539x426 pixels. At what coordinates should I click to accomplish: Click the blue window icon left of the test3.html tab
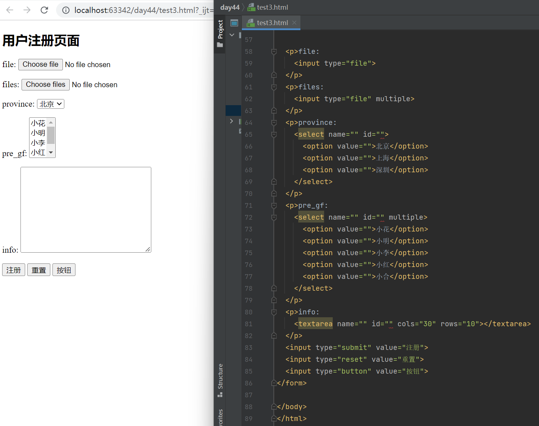click(x=234, y=23)
